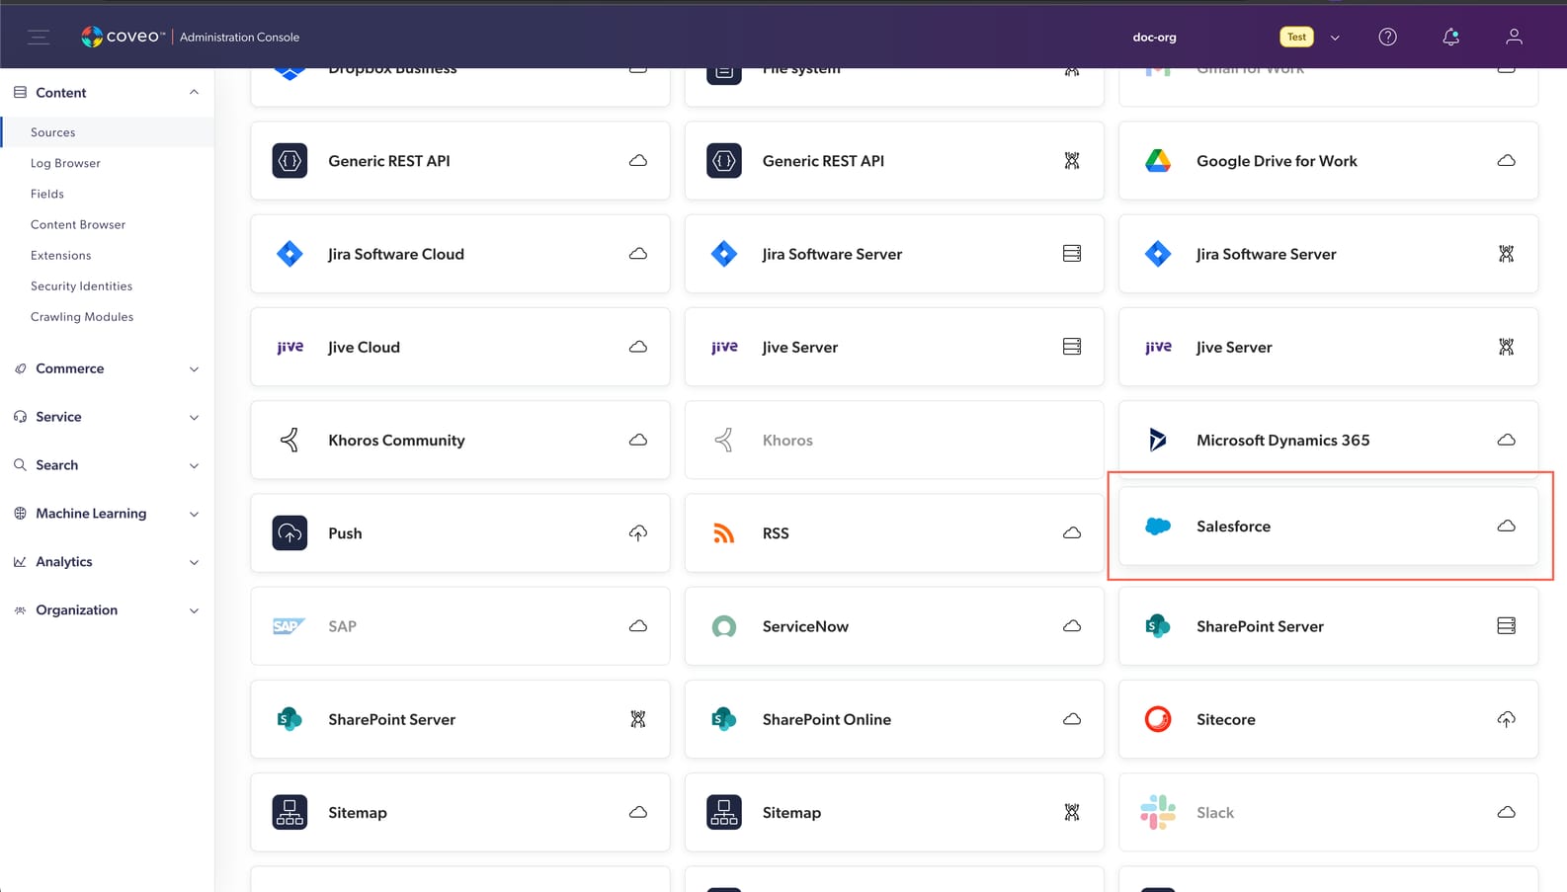The height and width of the screenshot is (892, 1567).
Task: Open the help question mark icon
Action: coord(1387,37)
